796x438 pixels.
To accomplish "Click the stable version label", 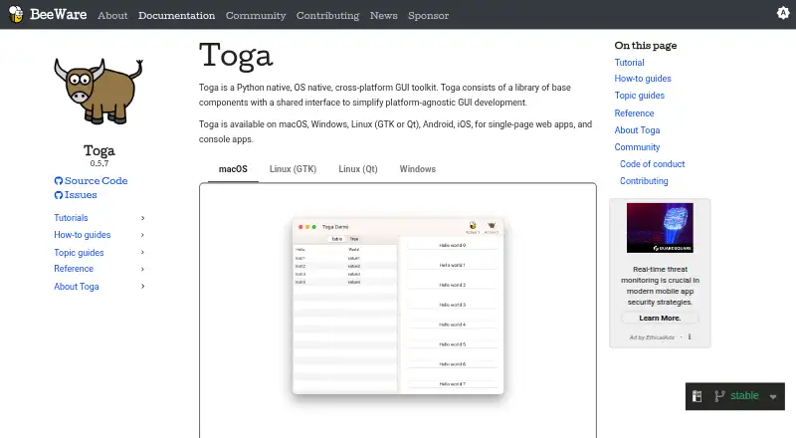I will click(x=744, y=396).
